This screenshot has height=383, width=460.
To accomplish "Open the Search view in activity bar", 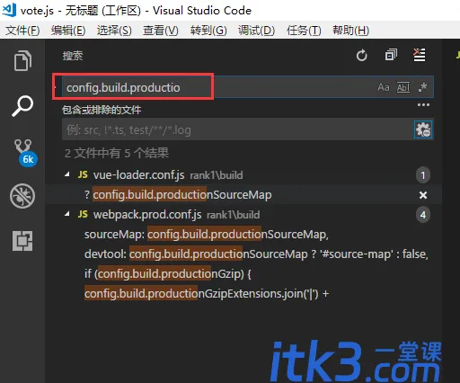I will (22, 106).
